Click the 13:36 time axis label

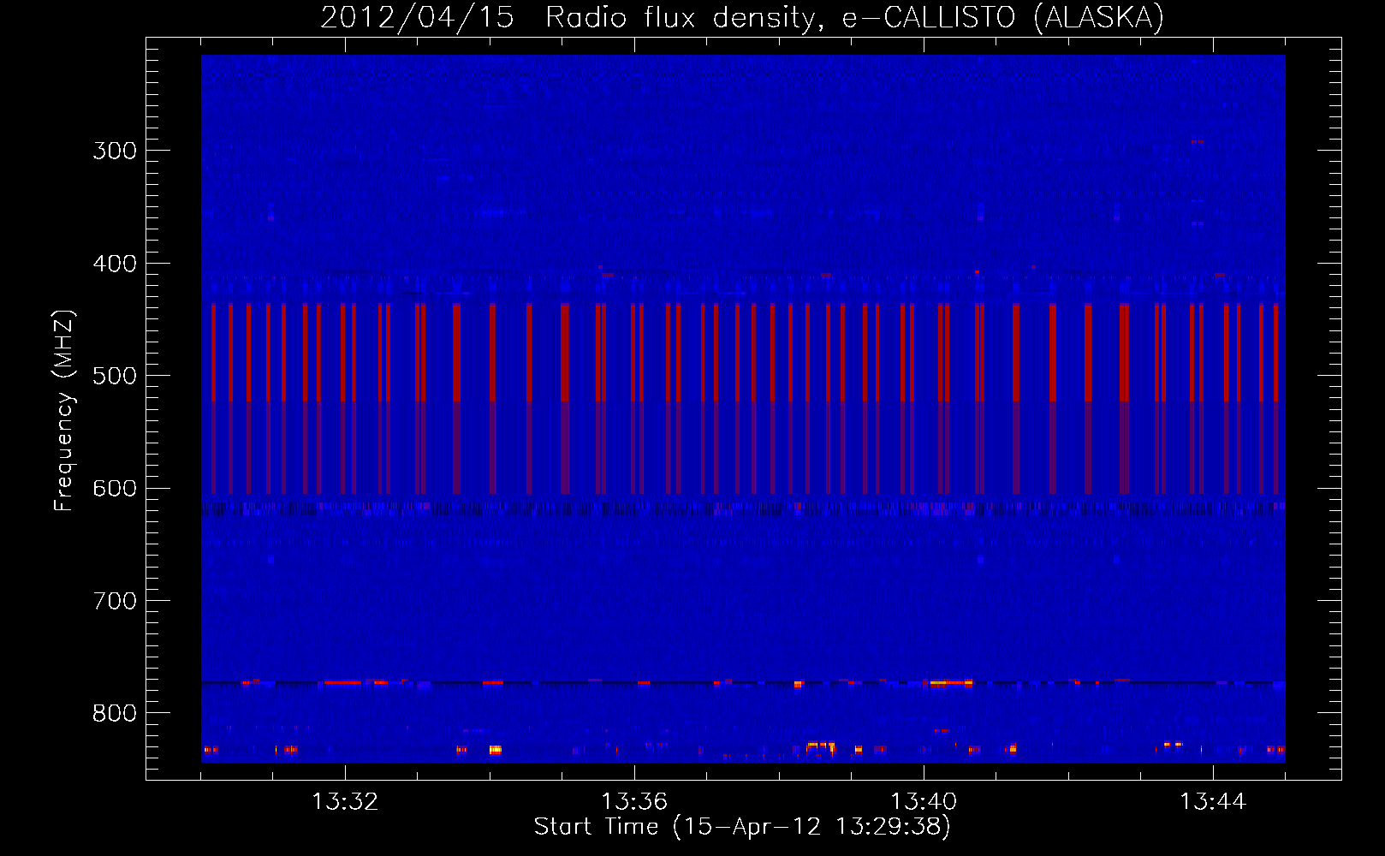pyautogui.click(x=634, y=802)
